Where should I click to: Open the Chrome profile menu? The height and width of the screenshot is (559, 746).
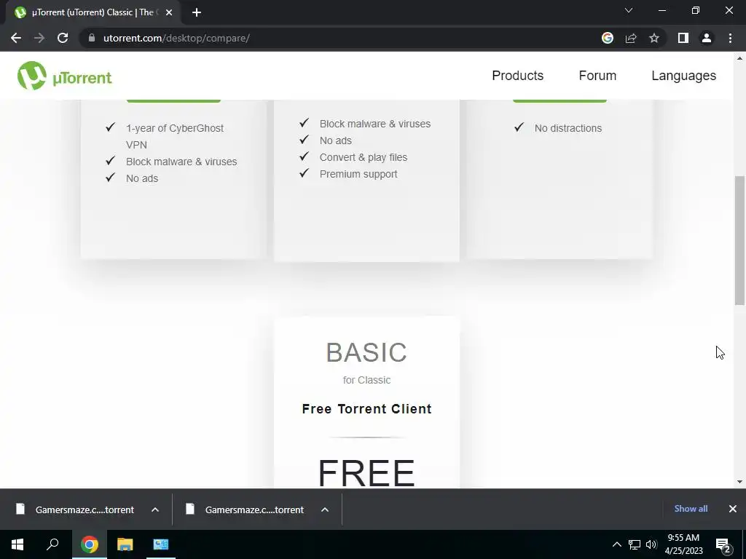pyautogui.click(x=707, y=38)
